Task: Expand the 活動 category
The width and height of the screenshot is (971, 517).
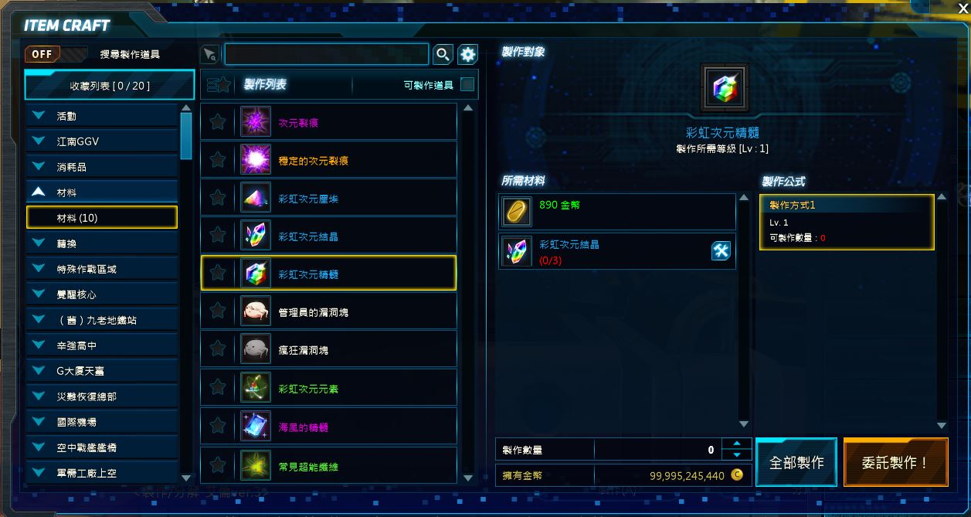Action: pyautogui.click(x=102, y=117)
